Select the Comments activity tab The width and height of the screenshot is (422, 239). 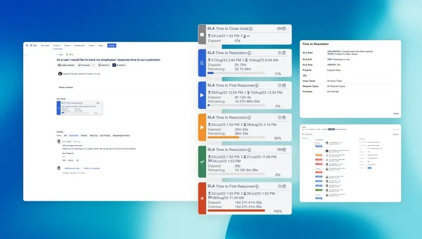tap(73, 135)
